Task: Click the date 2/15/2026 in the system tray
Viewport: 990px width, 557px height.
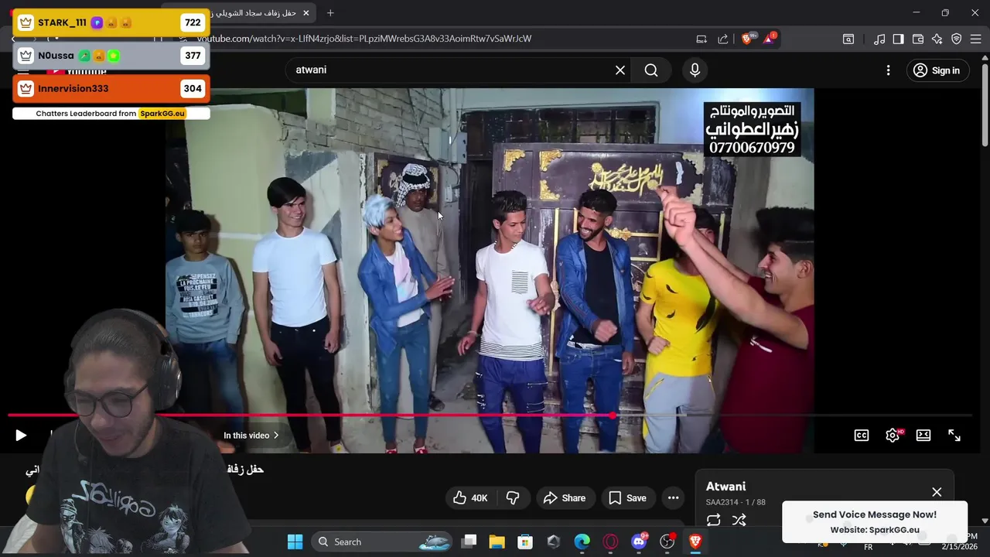Action: (x=959, y=547)
